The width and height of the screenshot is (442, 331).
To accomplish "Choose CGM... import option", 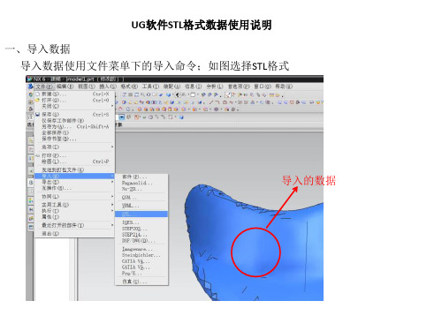I will (141, 197).
